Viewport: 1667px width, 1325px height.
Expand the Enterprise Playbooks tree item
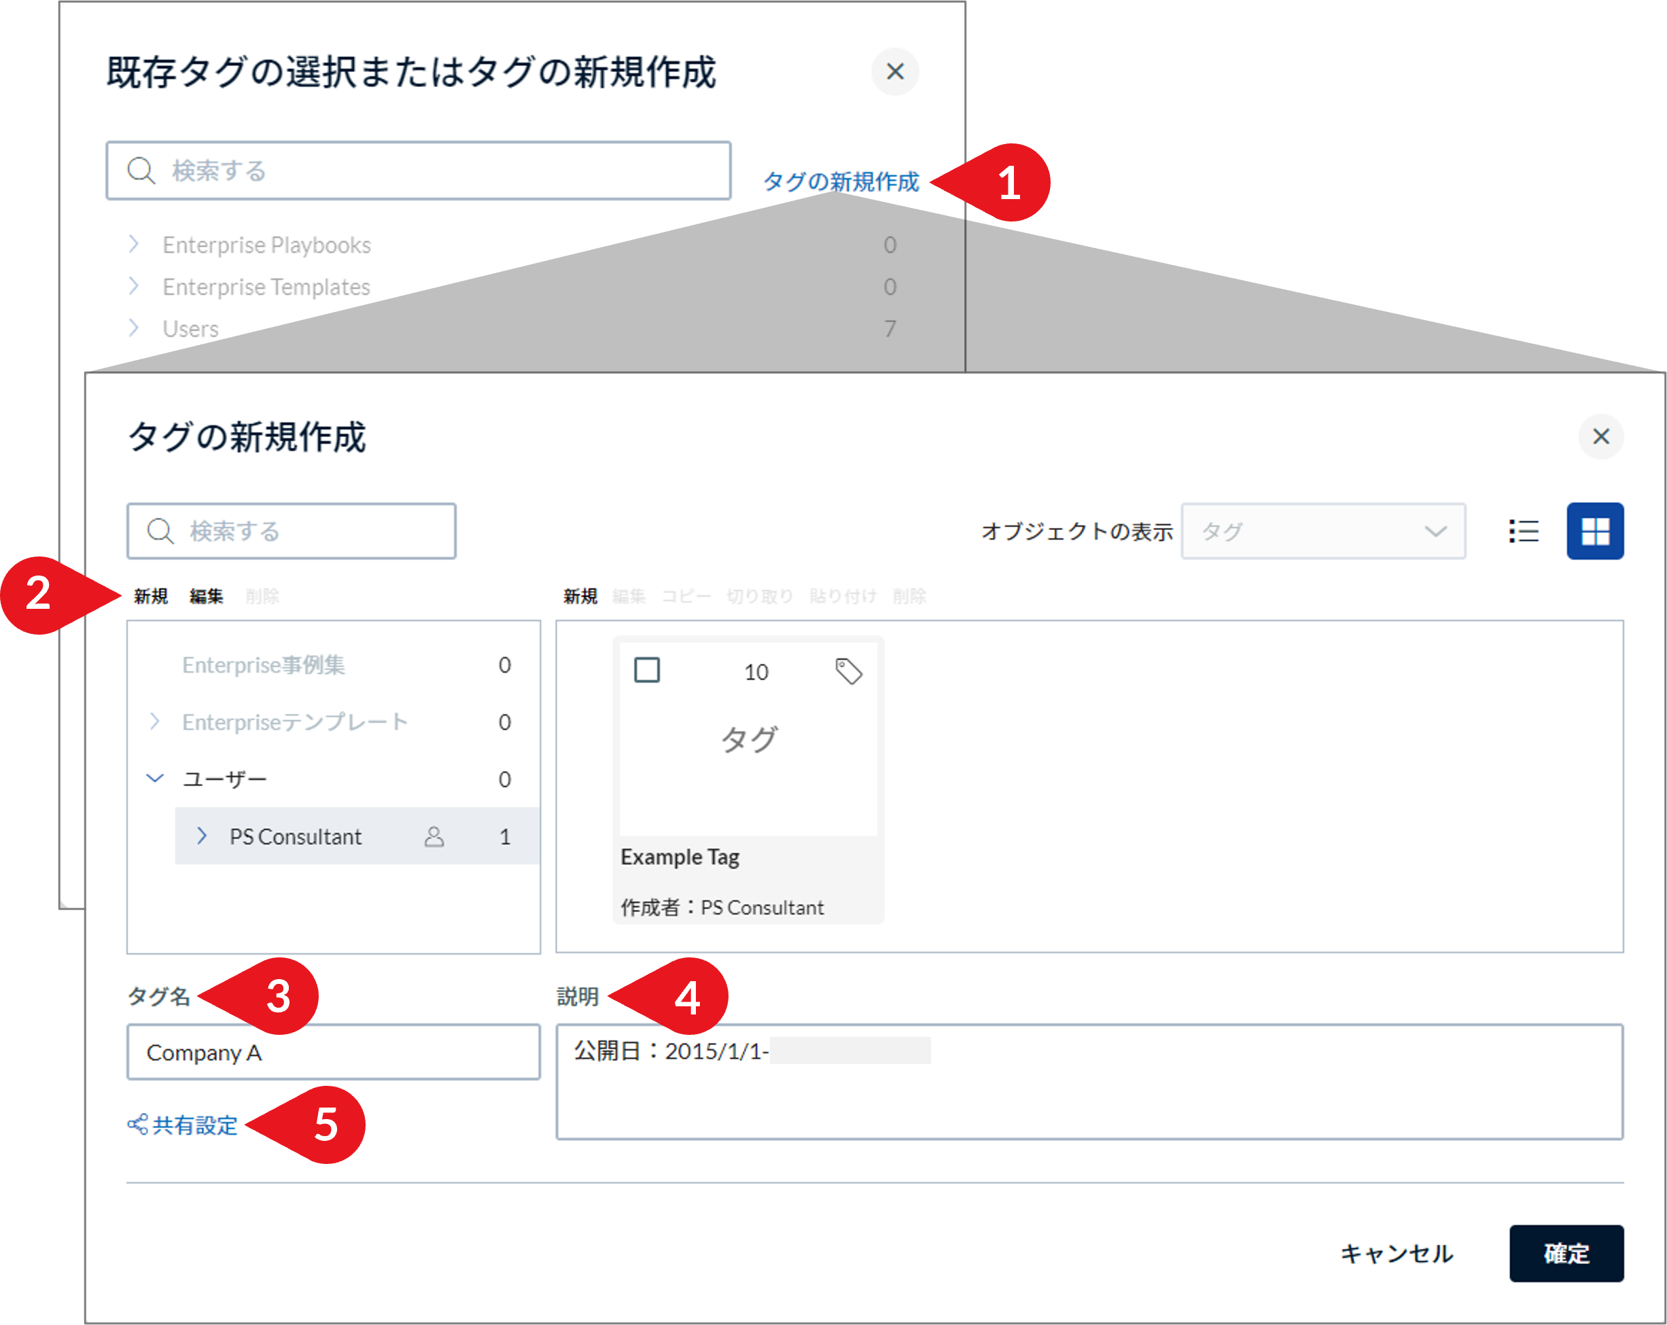[135, 245]
